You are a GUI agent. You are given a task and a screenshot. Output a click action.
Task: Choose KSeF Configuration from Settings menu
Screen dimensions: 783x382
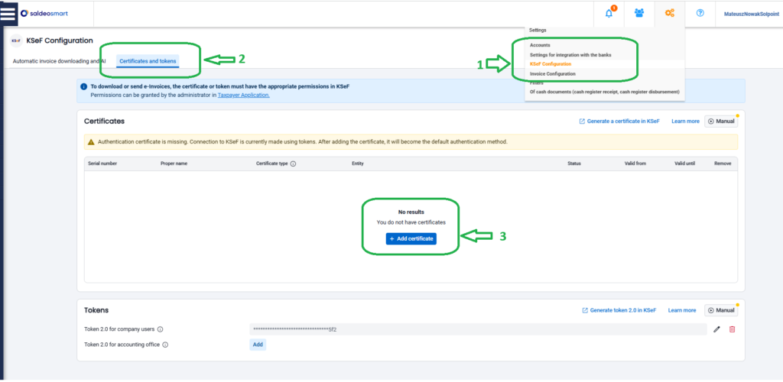[550, 64]
